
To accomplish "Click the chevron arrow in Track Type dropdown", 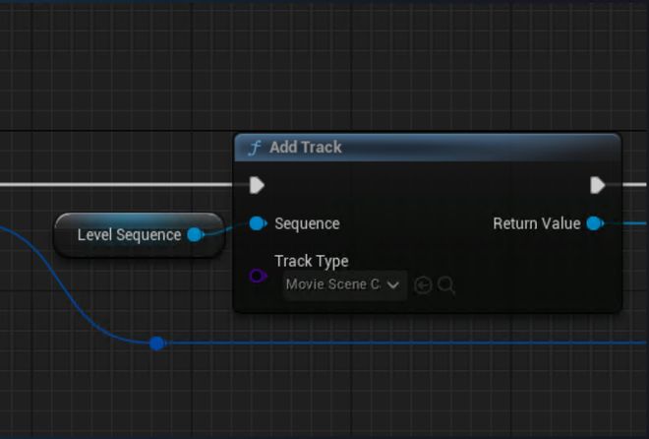I will 393,285.
